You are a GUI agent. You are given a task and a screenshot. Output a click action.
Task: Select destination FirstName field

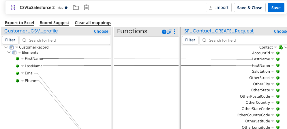pos(261,66)
